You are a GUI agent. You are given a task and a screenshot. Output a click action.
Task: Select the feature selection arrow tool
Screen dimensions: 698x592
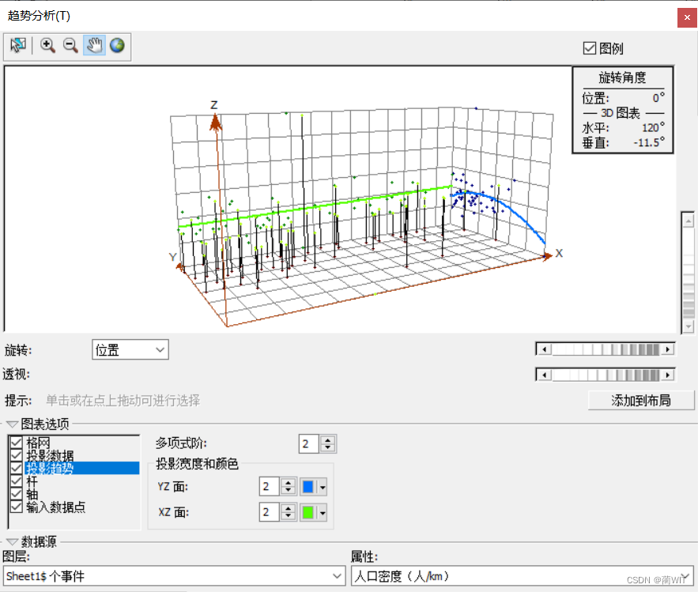point(18,45)
